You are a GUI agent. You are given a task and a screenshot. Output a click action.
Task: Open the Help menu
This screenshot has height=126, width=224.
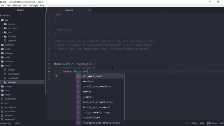coord(42,6)
